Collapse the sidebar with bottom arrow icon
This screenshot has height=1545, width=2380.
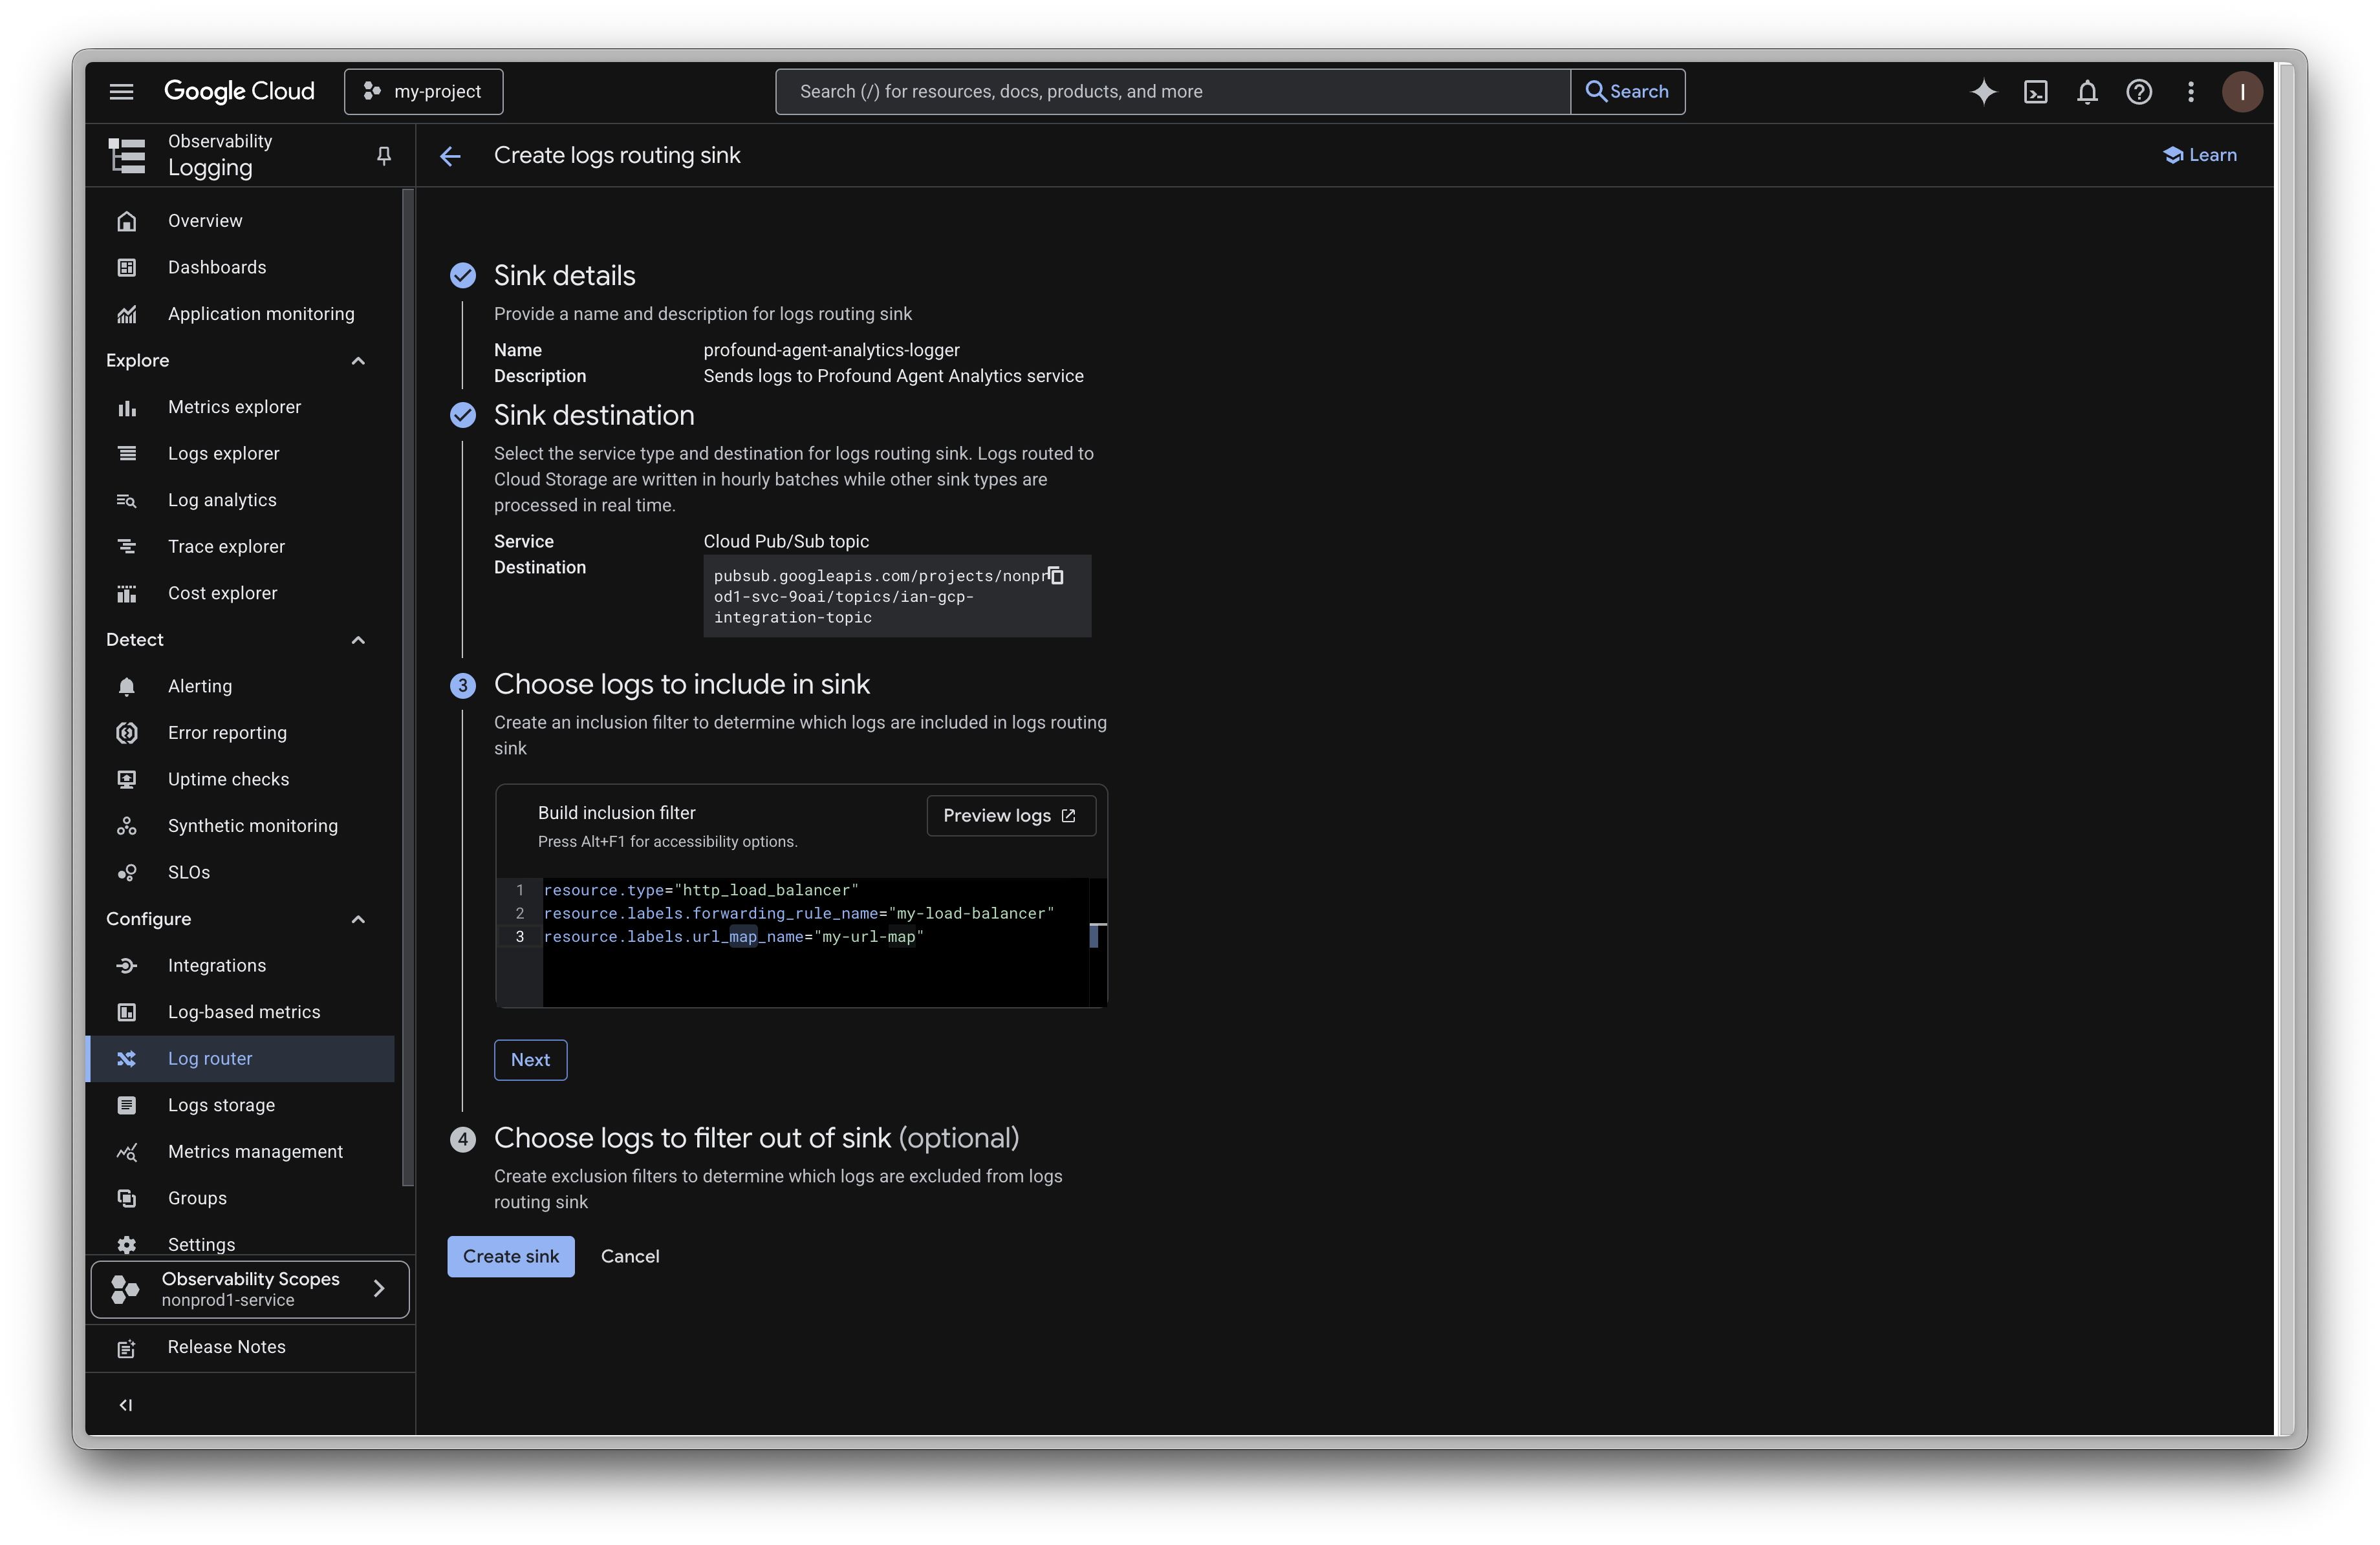pos(125,1404)
